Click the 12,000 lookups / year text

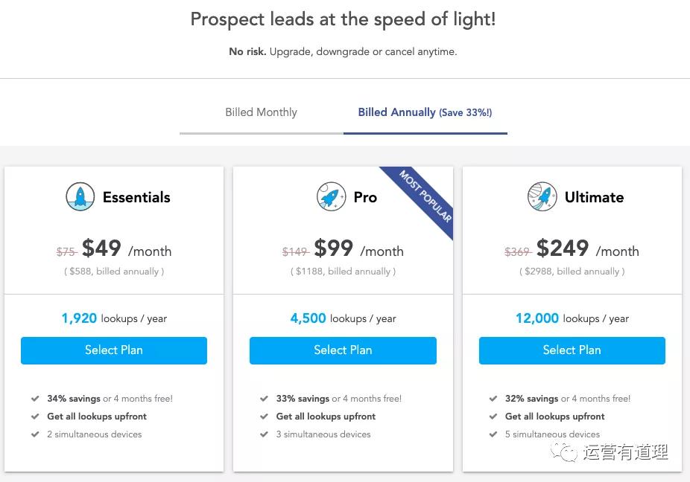(x=572, y=318)
